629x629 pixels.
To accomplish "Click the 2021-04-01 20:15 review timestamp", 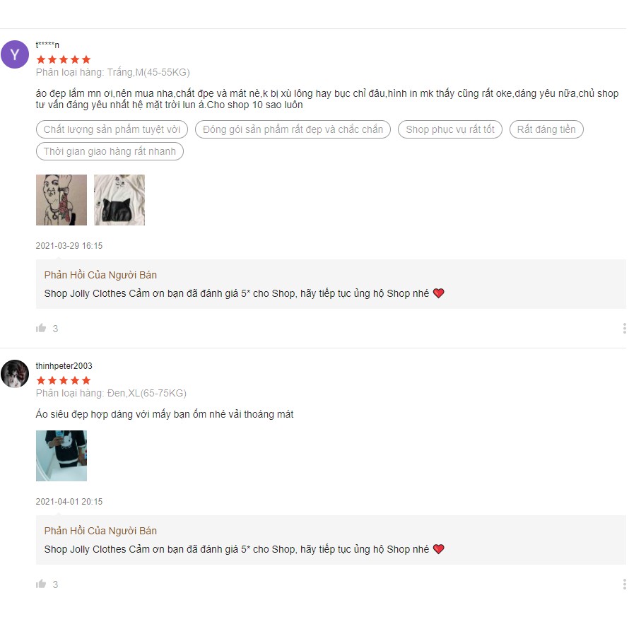I will 69,502.
